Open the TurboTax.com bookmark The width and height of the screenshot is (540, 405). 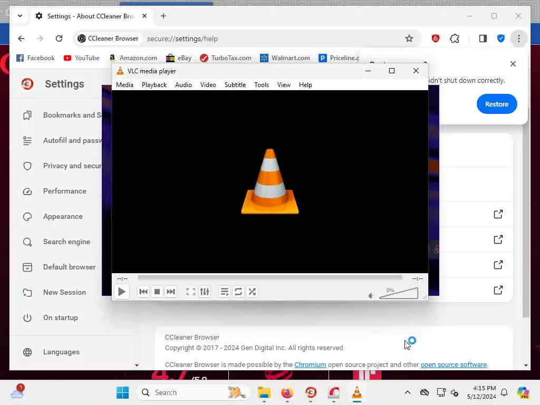point(226,58)
